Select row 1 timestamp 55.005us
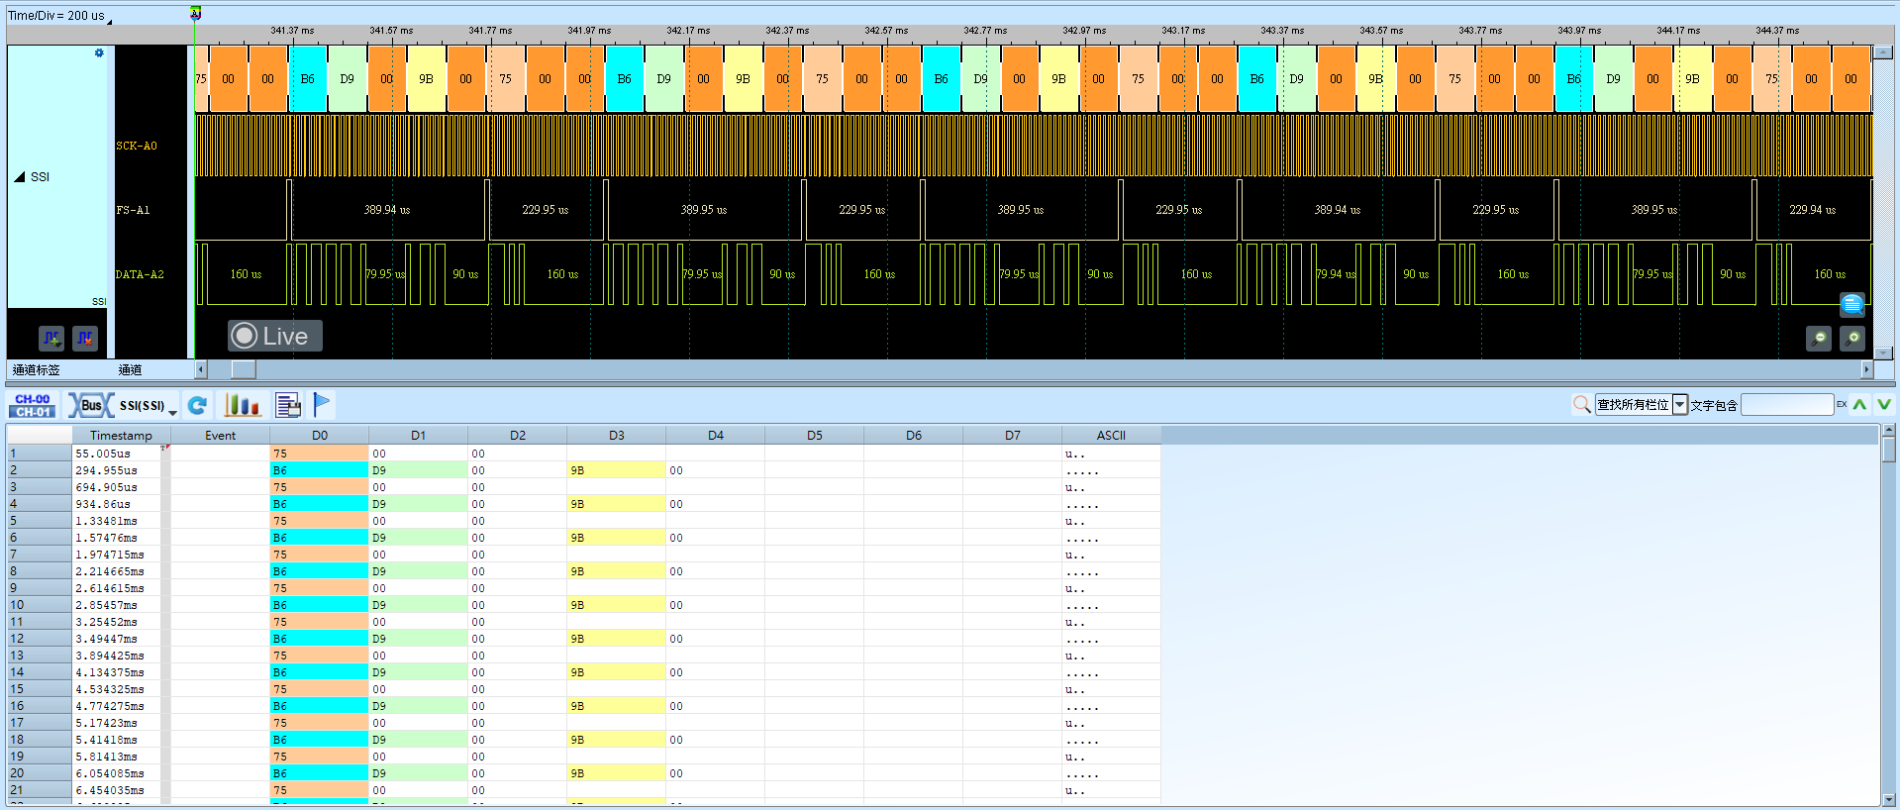The height and width of the screenshot is (810, 1900). 103,454
